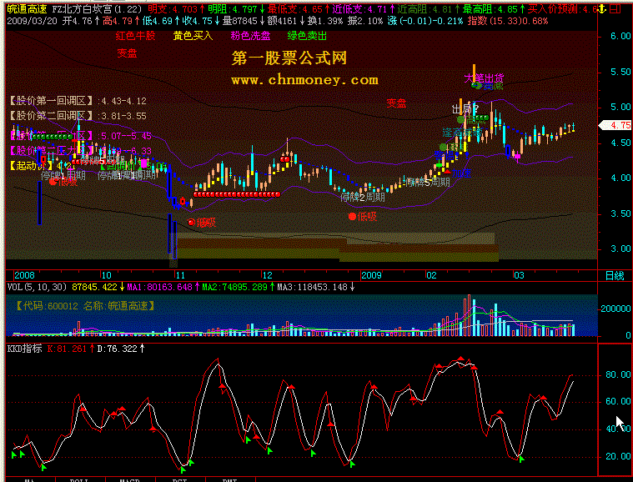Click the yellow anchor icon at top right
This screenshot has height=482, width=633.
point(602,9)
